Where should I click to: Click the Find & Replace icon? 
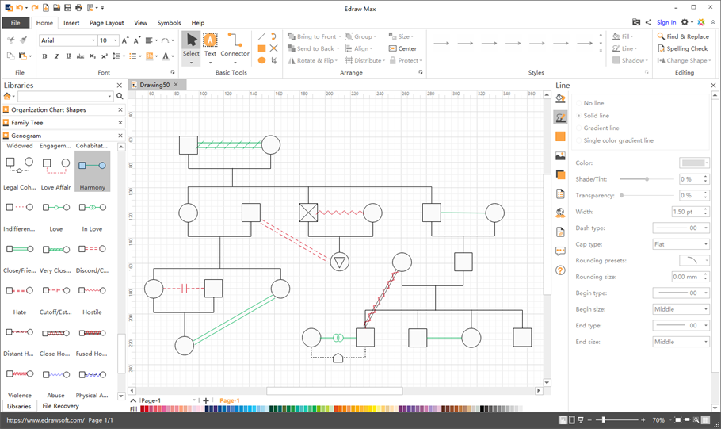(x=661, y=36)
